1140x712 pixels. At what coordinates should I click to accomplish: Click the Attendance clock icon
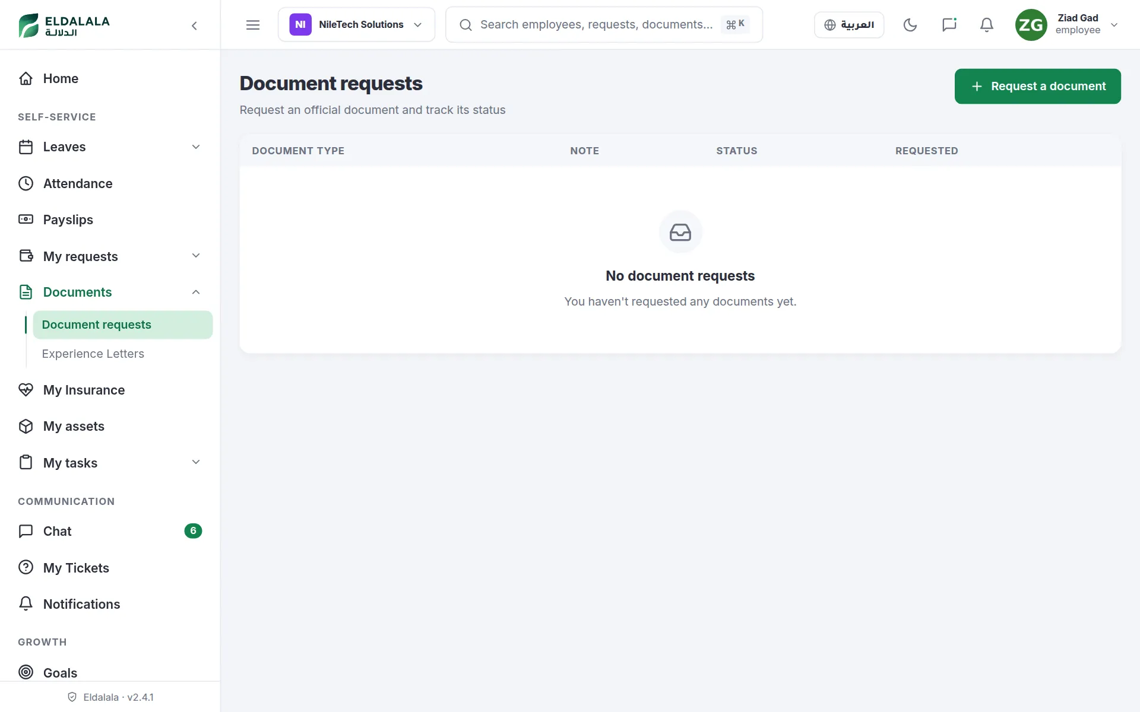pyautogui.click(x=26, y=183)
